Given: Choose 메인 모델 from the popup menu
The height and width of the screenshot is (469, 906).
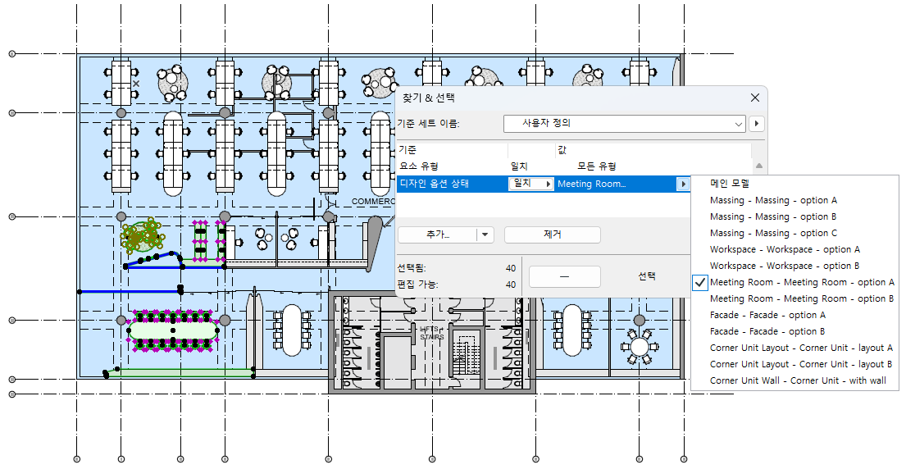Looking at the screenshot, I should point(794,184).
